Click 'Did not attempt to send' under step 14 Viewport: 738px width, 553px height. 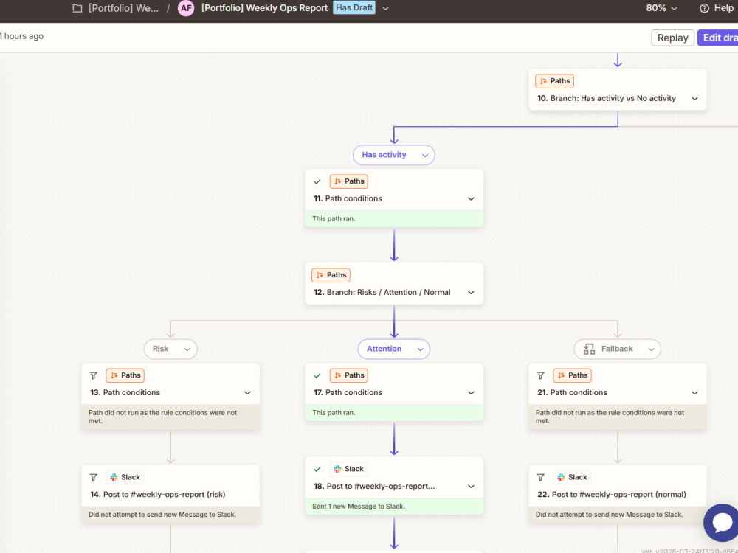[162, 515]
